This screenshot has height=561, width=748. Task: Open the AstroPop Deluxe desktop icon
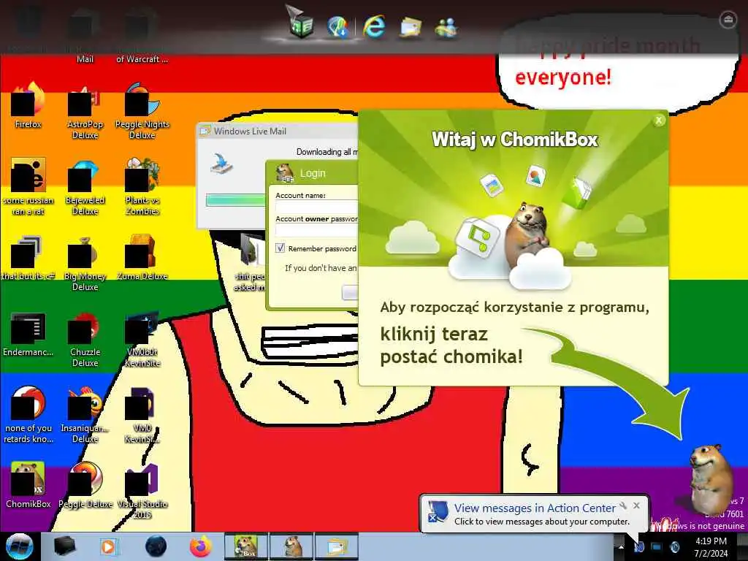click(x=85, y=111)
